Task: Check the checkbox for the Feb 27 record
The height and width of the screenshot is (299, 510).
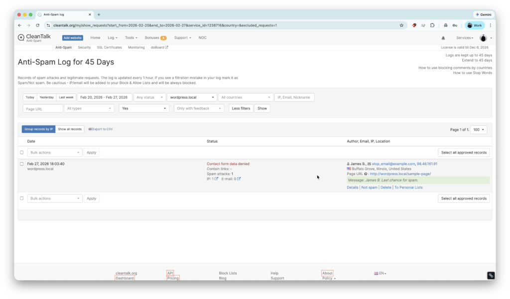Action: 21,164
